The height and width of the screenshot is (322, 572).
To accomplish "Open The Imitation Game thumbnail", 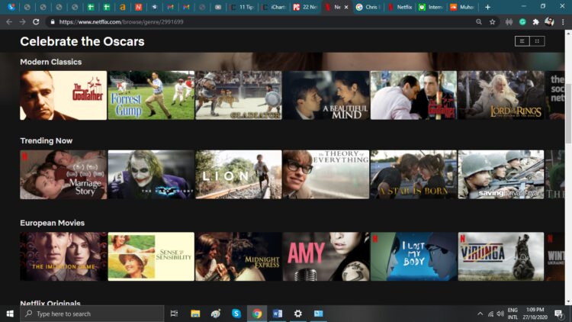I will [x=63, y=256].
